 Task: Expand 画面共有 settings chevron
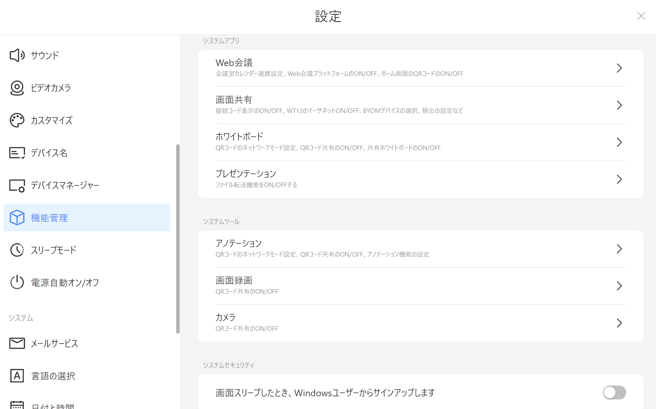click(619, 105)
